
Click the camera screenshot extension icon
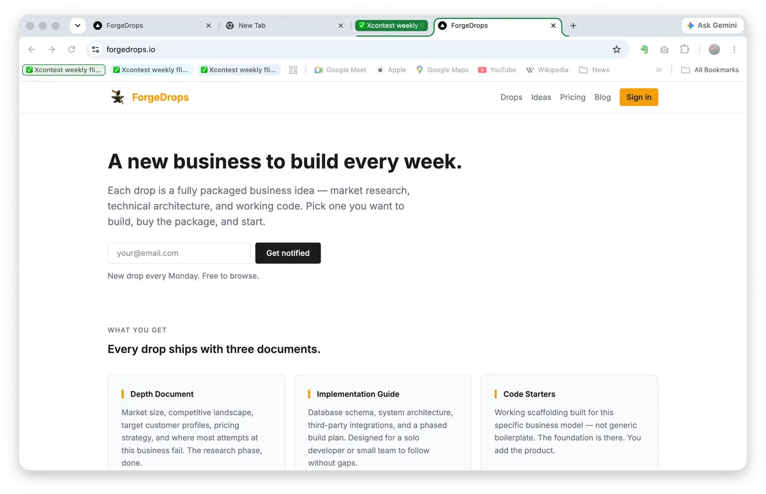pos(665,49)
